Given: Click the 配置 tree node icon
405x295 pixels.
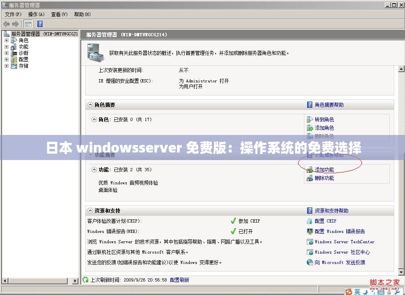Looking at the screenshot, I should [x=14, y=59].
